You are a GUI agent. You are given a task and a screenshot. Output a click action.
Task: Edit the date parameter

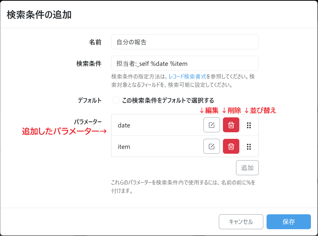coord(212,125)
